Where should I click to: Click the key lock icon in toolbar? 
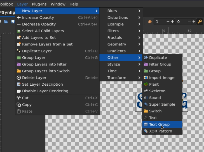(200, 22)
